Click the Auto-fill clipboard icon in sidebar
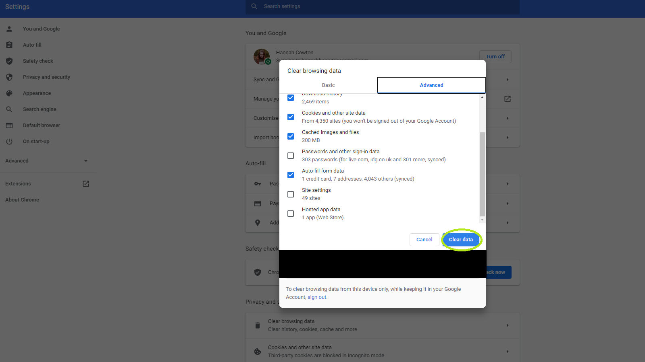645x362 pixels. [9, 45]
